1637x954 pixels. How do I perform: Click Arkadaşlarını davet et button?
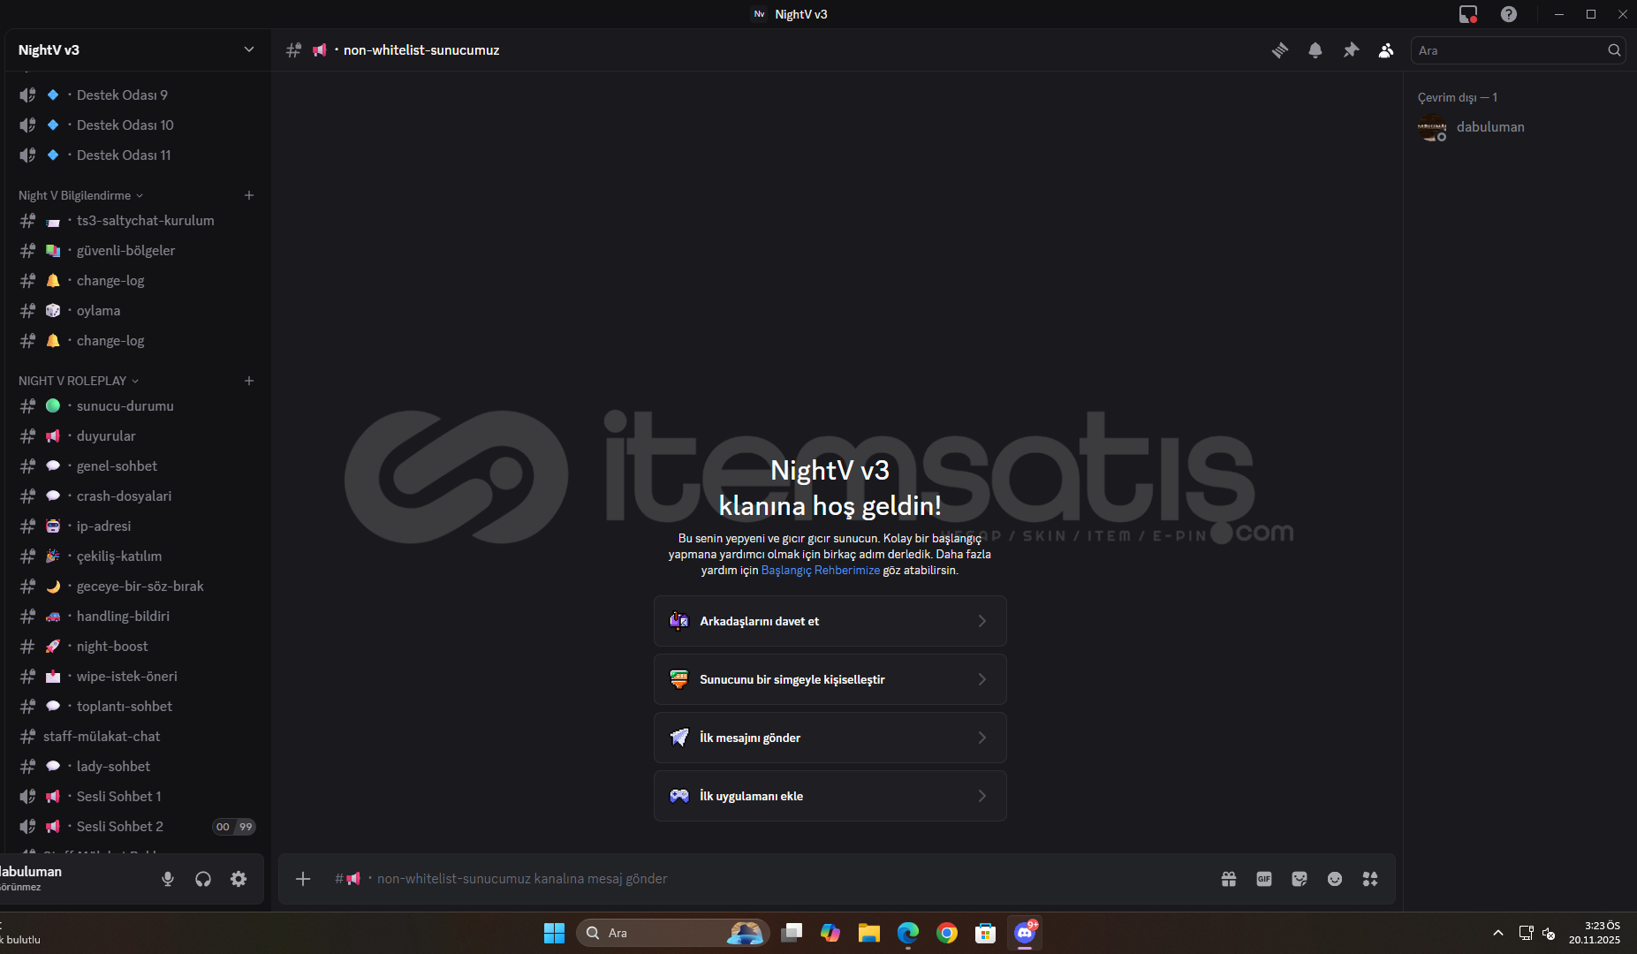click(x=830, y=621)
